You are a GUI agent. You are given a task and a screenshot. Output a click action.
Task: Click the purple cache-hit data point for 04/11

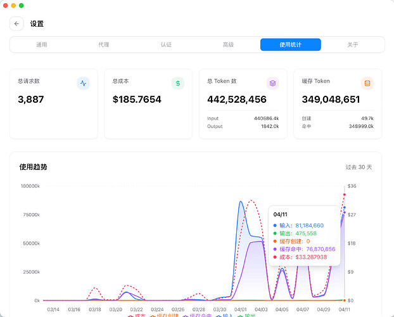pos(344,212)
